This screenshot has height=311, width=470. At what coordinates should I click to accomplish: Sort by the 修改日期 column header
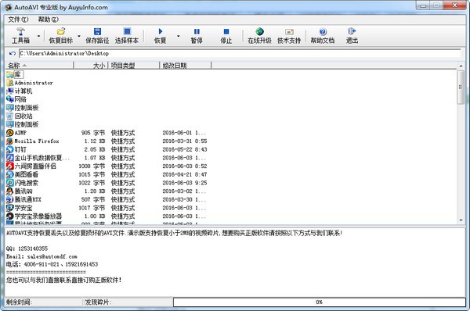[185, 65]
